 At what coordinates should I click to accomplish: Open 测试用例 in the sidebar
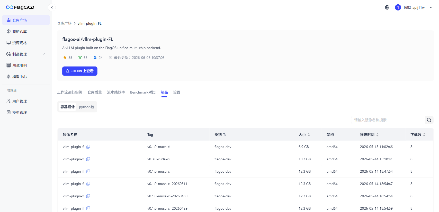point(26,65)
